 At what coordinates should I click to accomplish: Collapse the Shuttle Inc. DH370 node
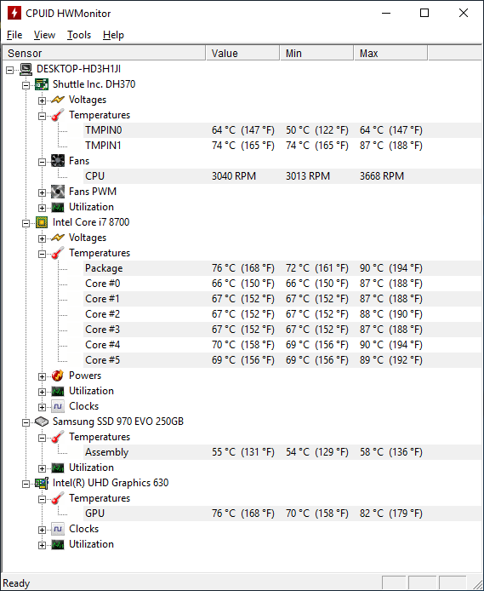(x=26, y=85)
